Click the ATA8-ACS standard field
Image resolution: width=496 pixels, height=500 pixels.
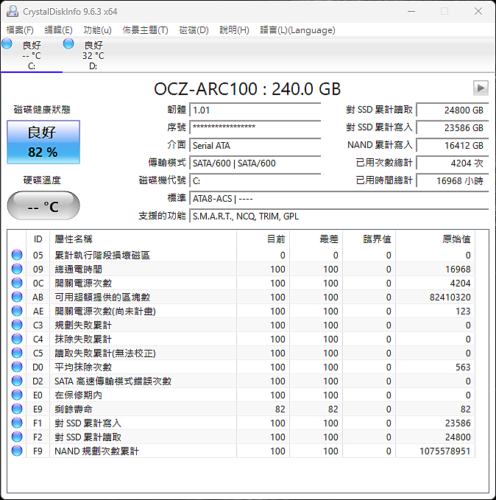coord(339,198)
